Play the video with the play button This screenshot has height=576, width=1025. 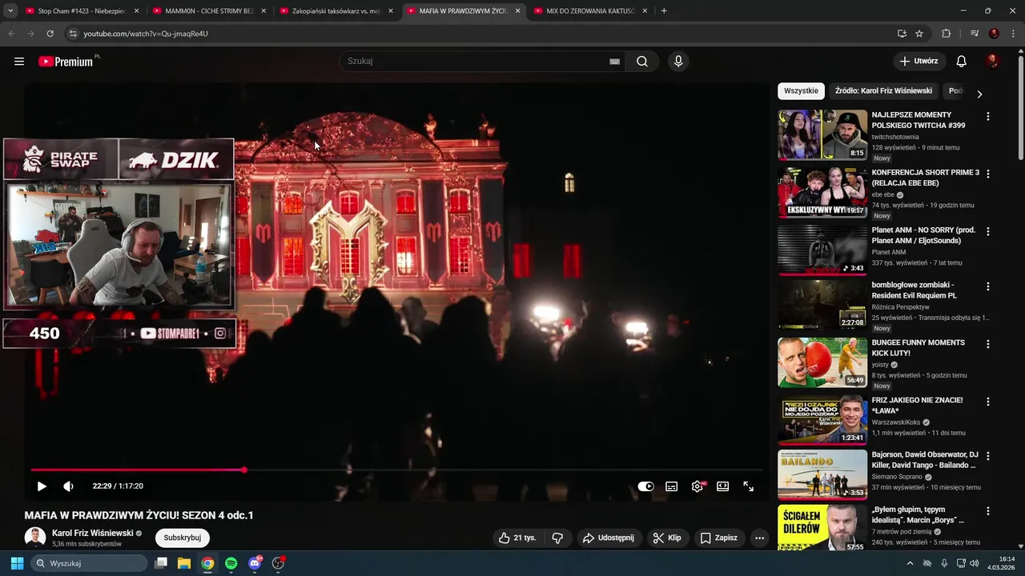tap(42, 486)
